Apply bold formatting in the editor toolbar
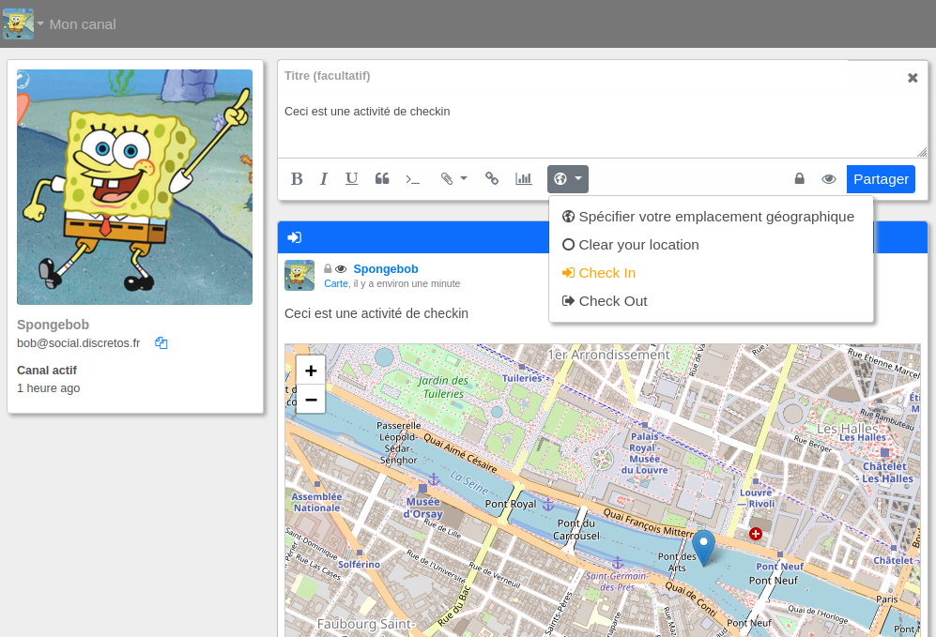 click(297, 179)
